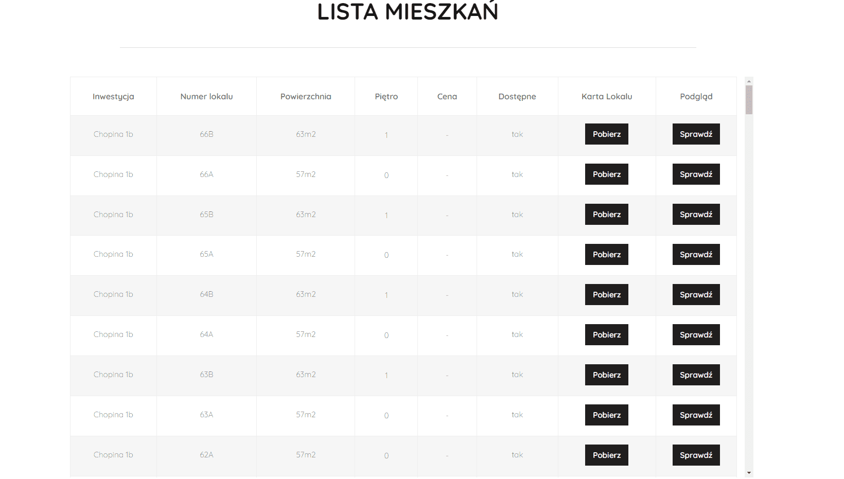Click Pobierz button for apartment 66B
The image size is (844, 479).
[x=606, y=134]
